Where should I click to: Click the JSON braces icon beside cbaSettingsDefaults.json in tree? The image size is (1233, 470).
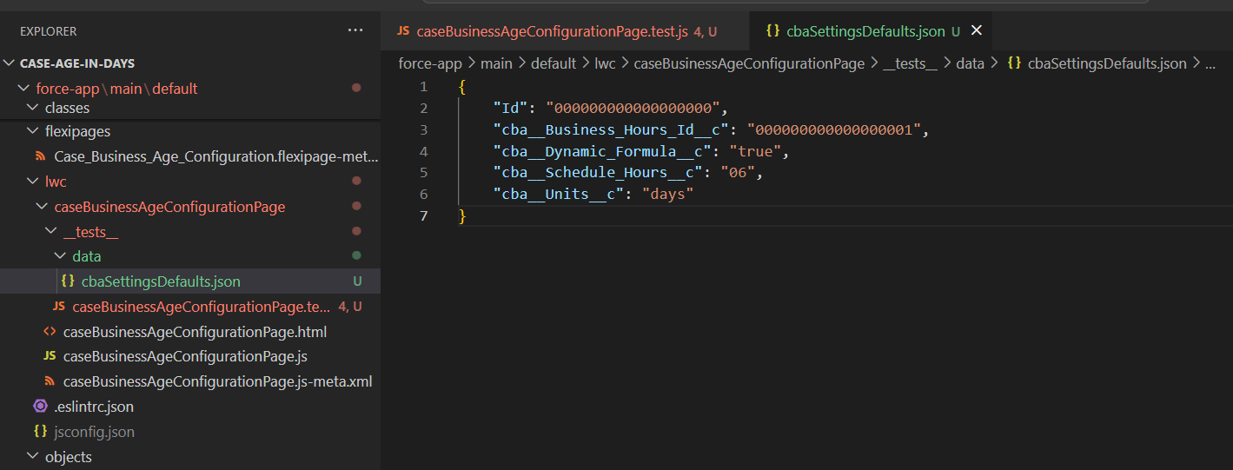[67, 281]
